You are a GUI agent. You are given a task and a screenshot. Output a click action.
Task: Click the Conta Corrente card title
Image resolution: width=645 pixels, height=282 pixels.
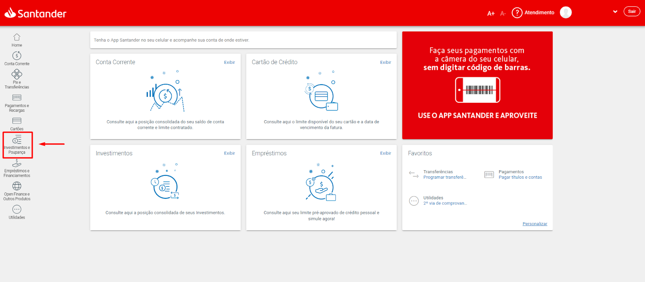[x=115, y=62]
